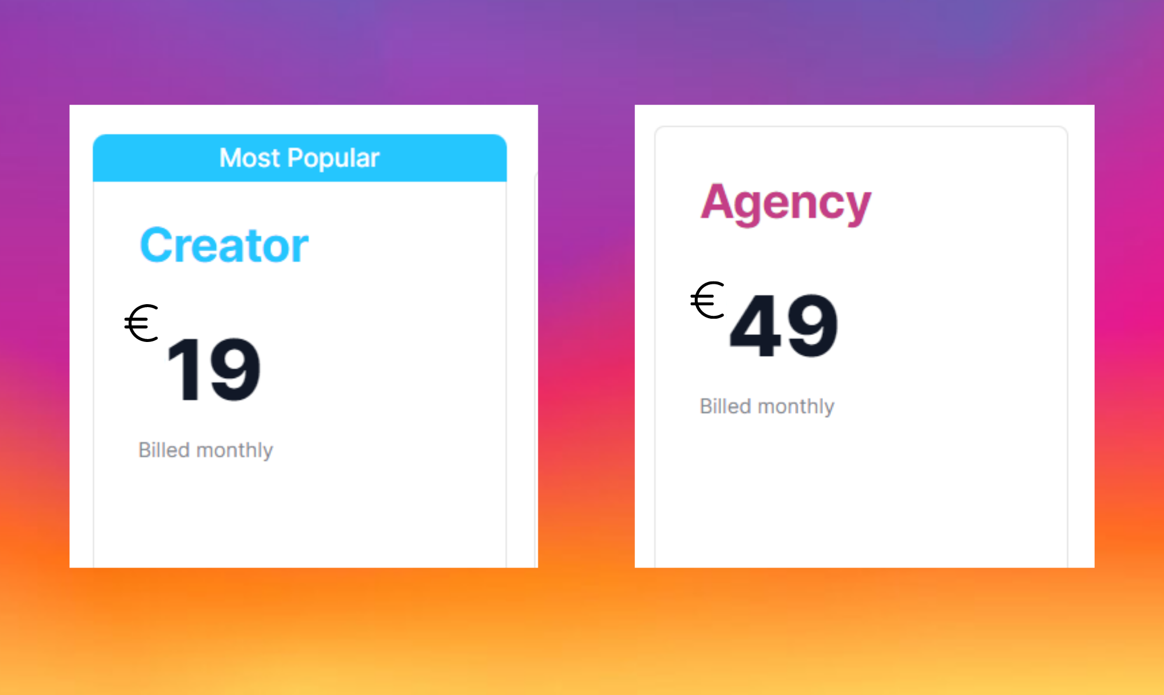The width and height of the screenshot is (1164, 695).
Task: Click the euro symbol beside the 19 price
Action: pos(141,323)
